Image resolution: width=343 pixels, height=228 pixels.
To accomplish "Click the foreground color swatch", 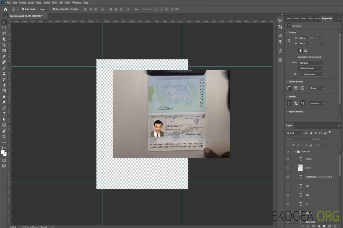I will coord(3,152).
